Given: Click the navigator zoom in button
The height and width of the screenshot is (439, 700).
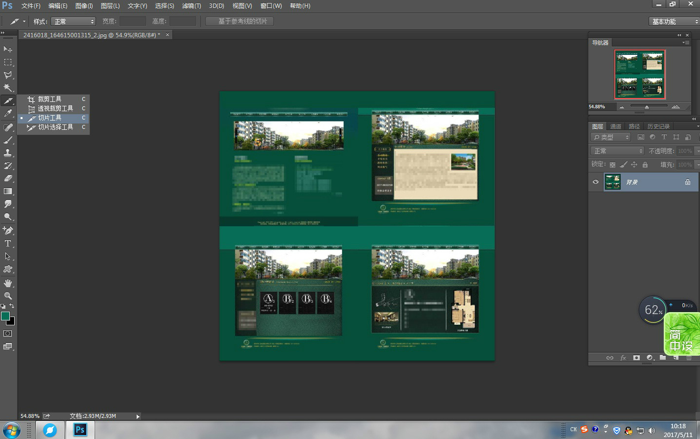Looking at the screenshot, I should 676,107.
